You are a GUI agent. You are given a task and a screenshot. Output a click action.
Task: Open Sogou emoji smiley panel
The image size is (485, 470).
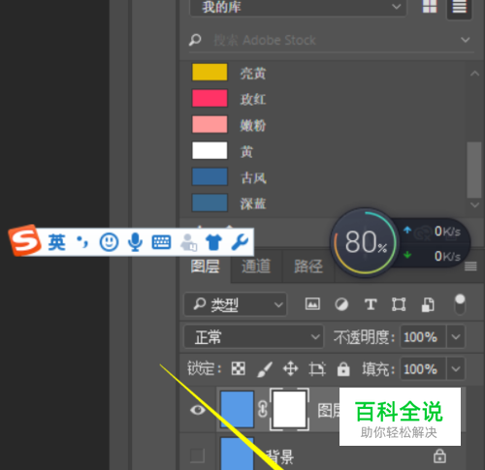(x=109, y=242)
